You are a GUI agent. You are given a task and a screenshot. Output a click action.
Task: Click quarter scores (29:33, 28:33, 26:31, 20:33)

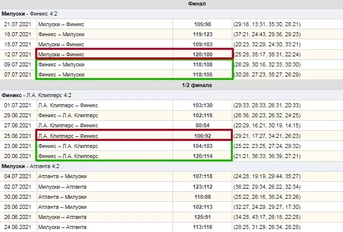[x=267, y=105]
